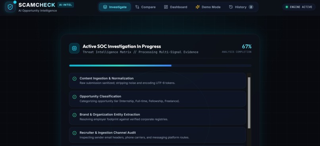
Task: Open the Investigate tab
Action: tap(115, 7)
